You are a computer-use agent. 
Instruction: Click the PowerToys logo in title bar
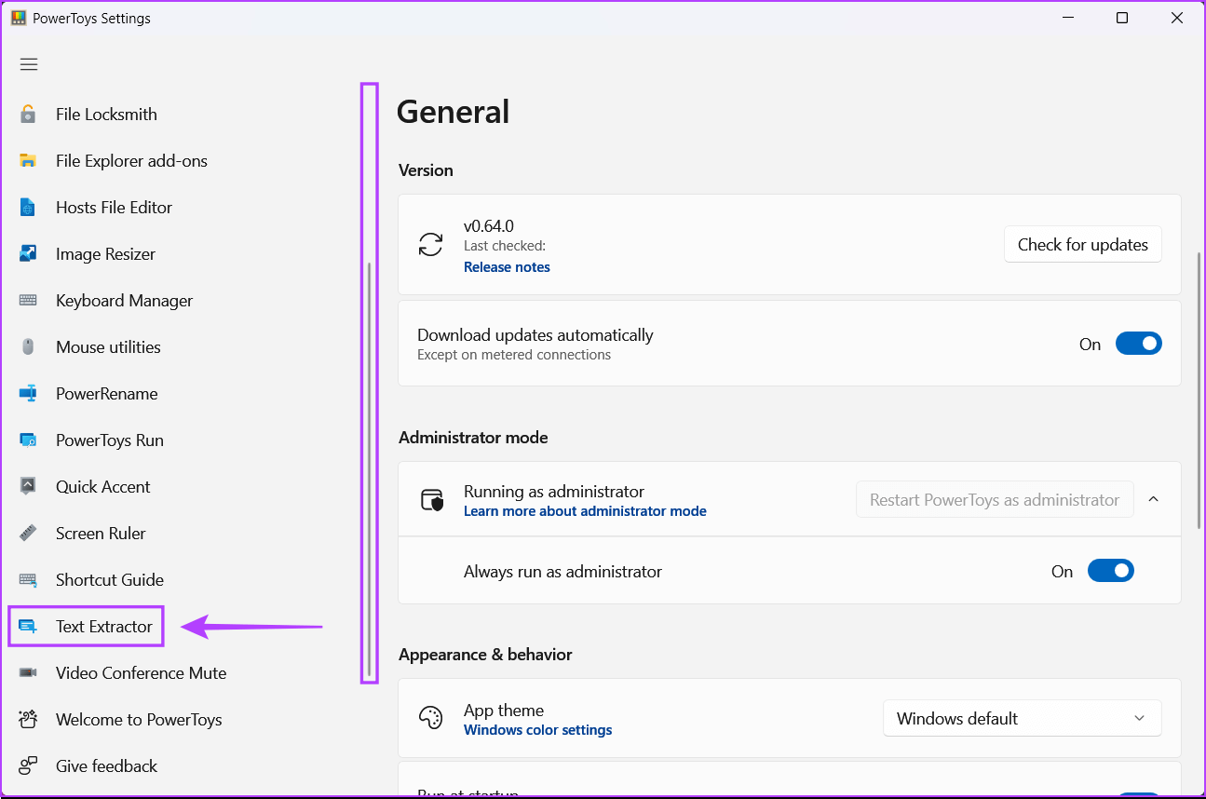[x=19, y=18]
